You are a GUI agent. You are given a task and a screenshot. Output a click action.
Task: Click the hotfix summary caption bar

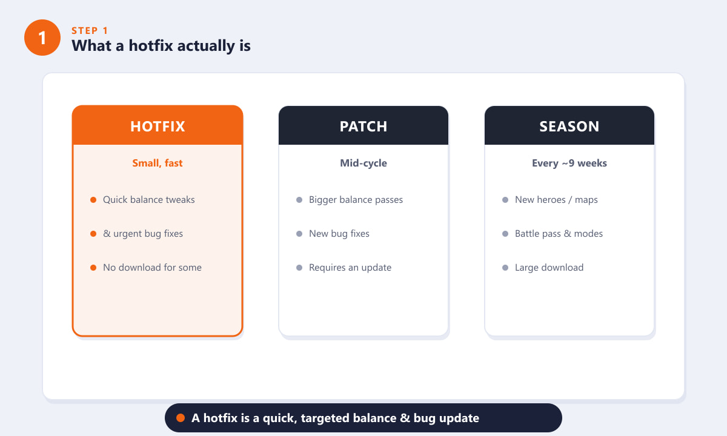click(x=363, y=418)
